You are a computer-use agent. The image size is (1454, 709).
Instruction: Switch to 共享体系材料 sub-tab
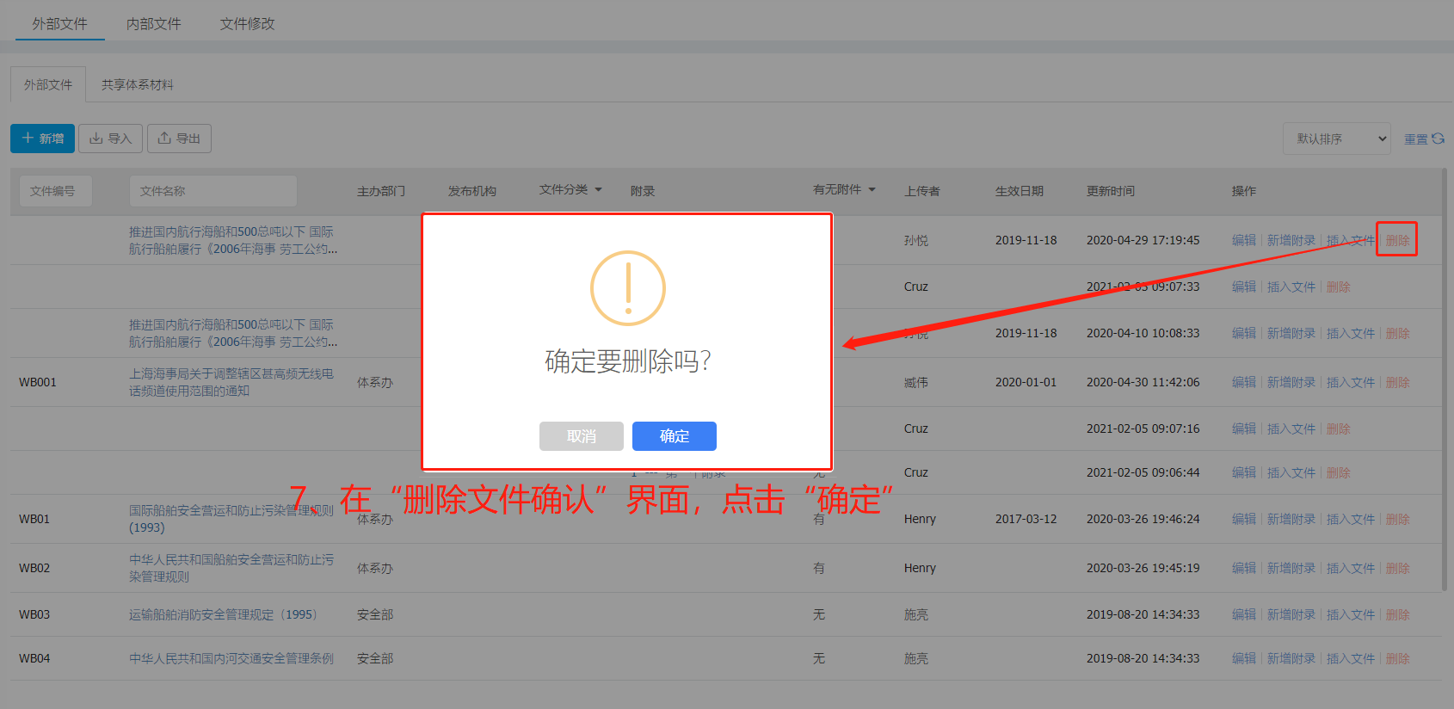138,84
